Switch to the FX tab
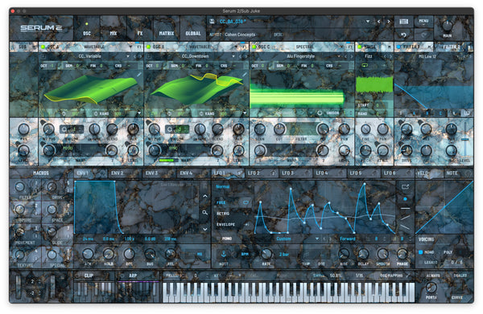 (140, 30)
